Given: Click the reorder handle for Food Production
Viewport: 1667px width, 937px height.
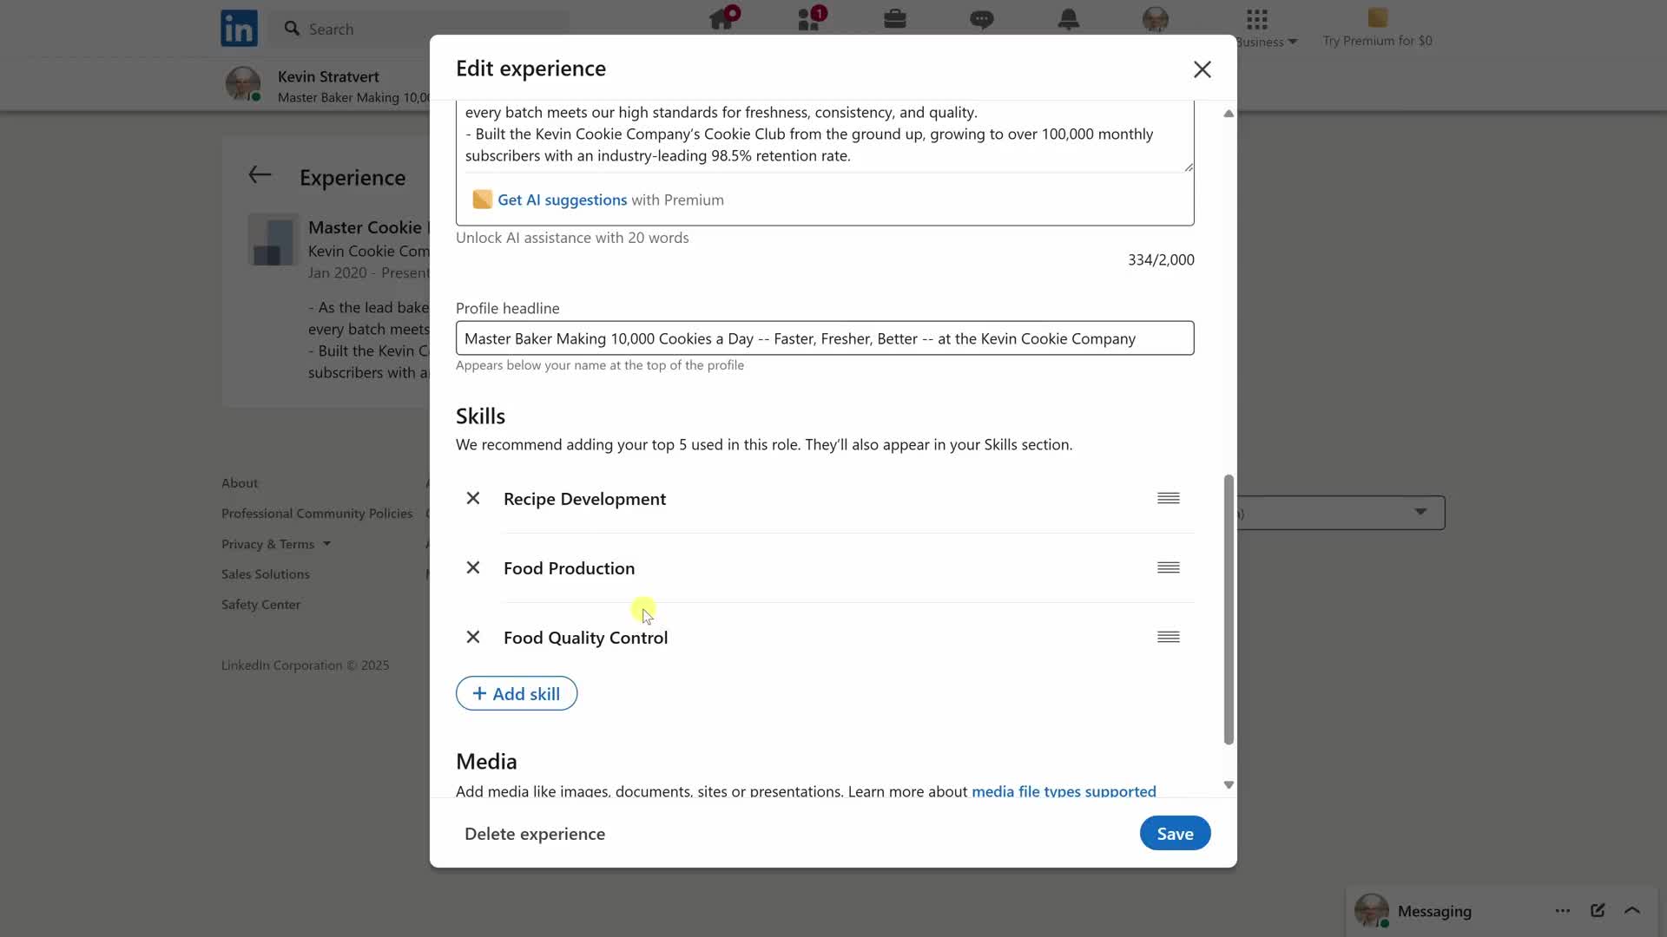Looking at the screenshot, I should coord(1168,567).
